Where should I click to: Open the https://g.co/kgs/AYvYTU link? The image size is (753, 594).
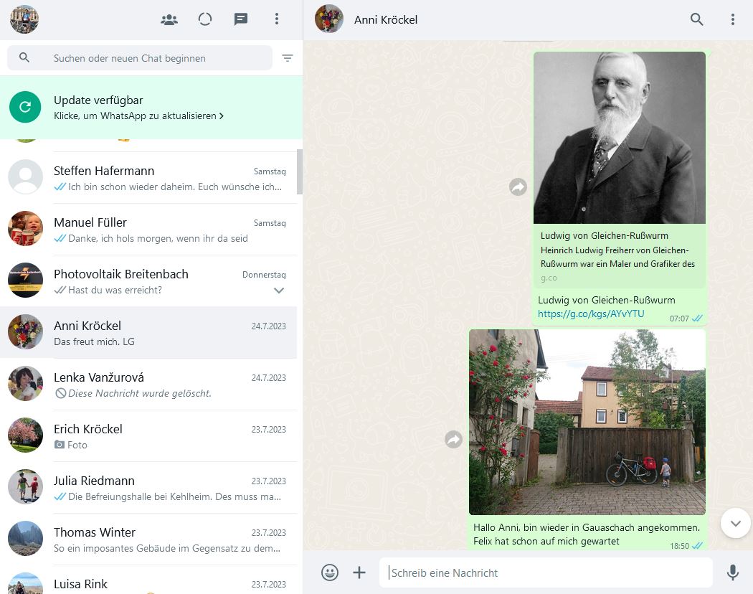click(x=591, y=313)
